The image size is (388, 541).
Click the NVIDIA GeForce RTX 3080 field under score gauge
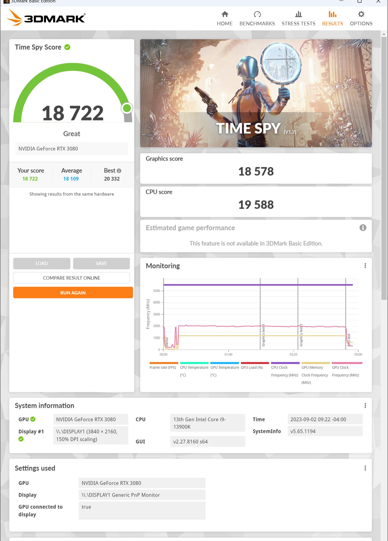(x=71, y=149)
